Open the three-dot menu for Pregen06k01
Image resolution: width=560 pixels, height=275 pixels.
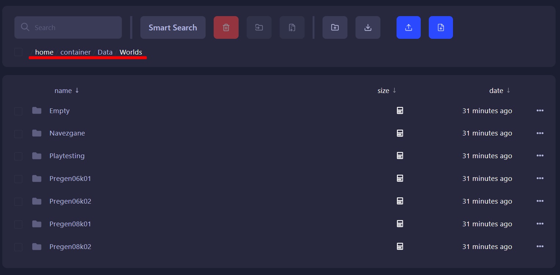540,178
